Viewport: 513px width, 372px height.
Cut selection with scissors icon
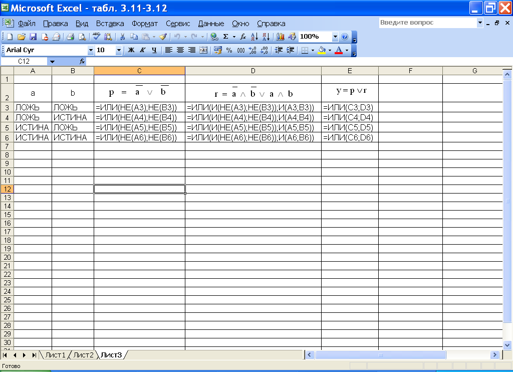[122, 37]
